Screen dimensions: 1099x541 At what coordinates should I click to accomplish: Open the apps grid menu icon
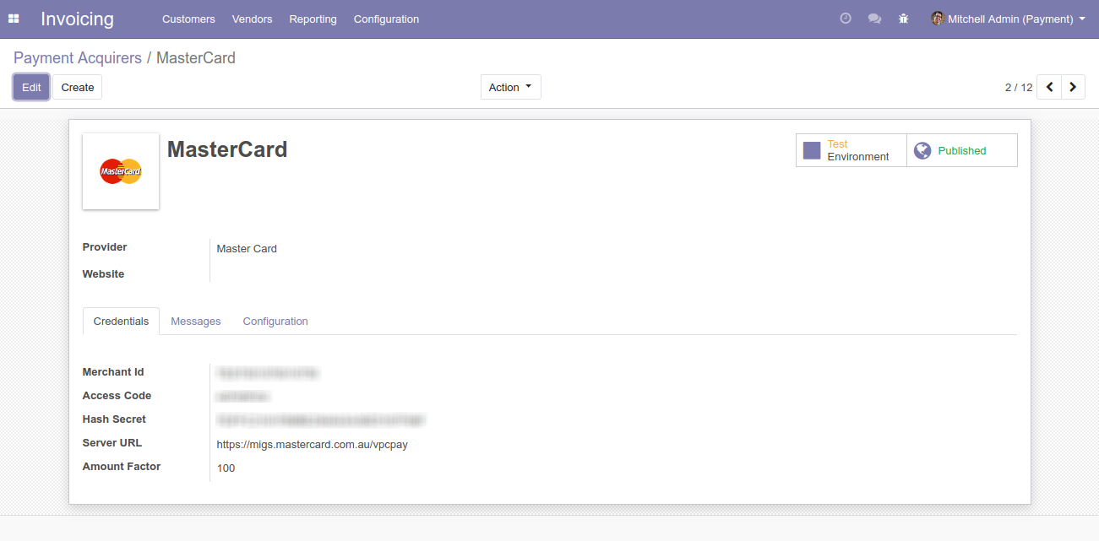14,19
